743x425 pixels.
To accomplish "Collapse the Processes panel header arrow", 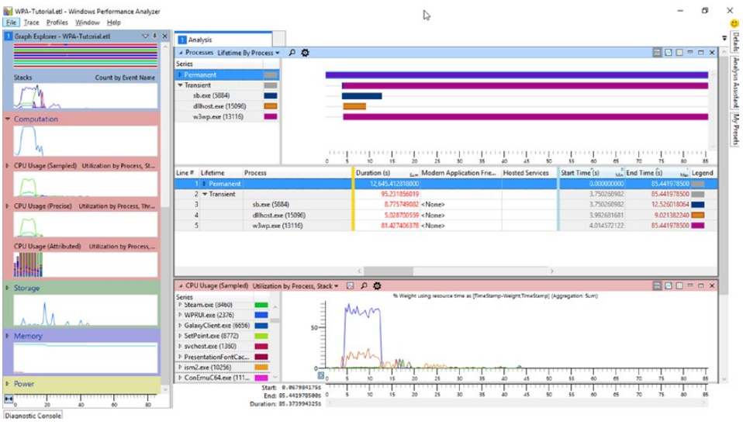I will 180,53.
